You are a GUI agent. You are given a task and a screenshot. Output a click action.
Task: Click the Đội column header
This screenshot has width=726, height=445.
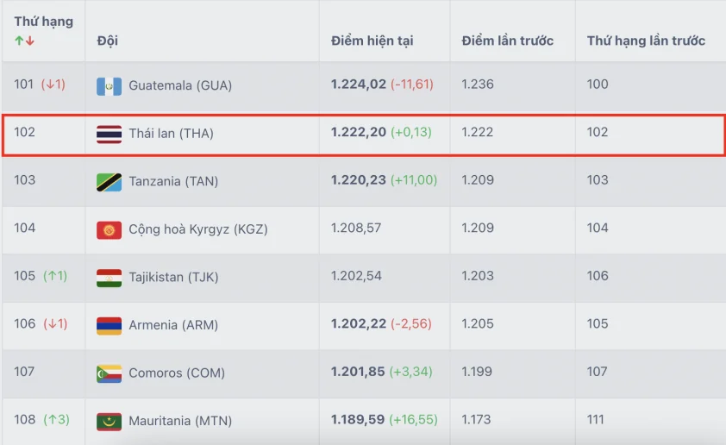108,41
